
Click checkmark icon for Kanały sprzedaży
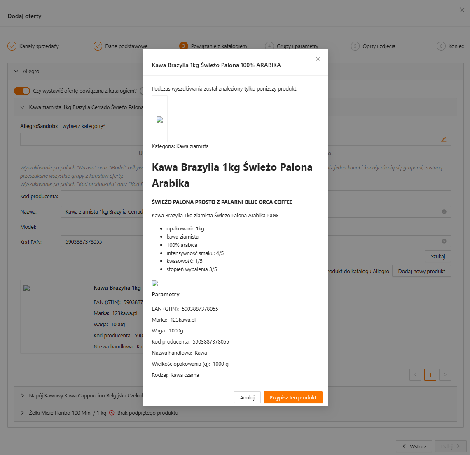[x=12, y=46]
